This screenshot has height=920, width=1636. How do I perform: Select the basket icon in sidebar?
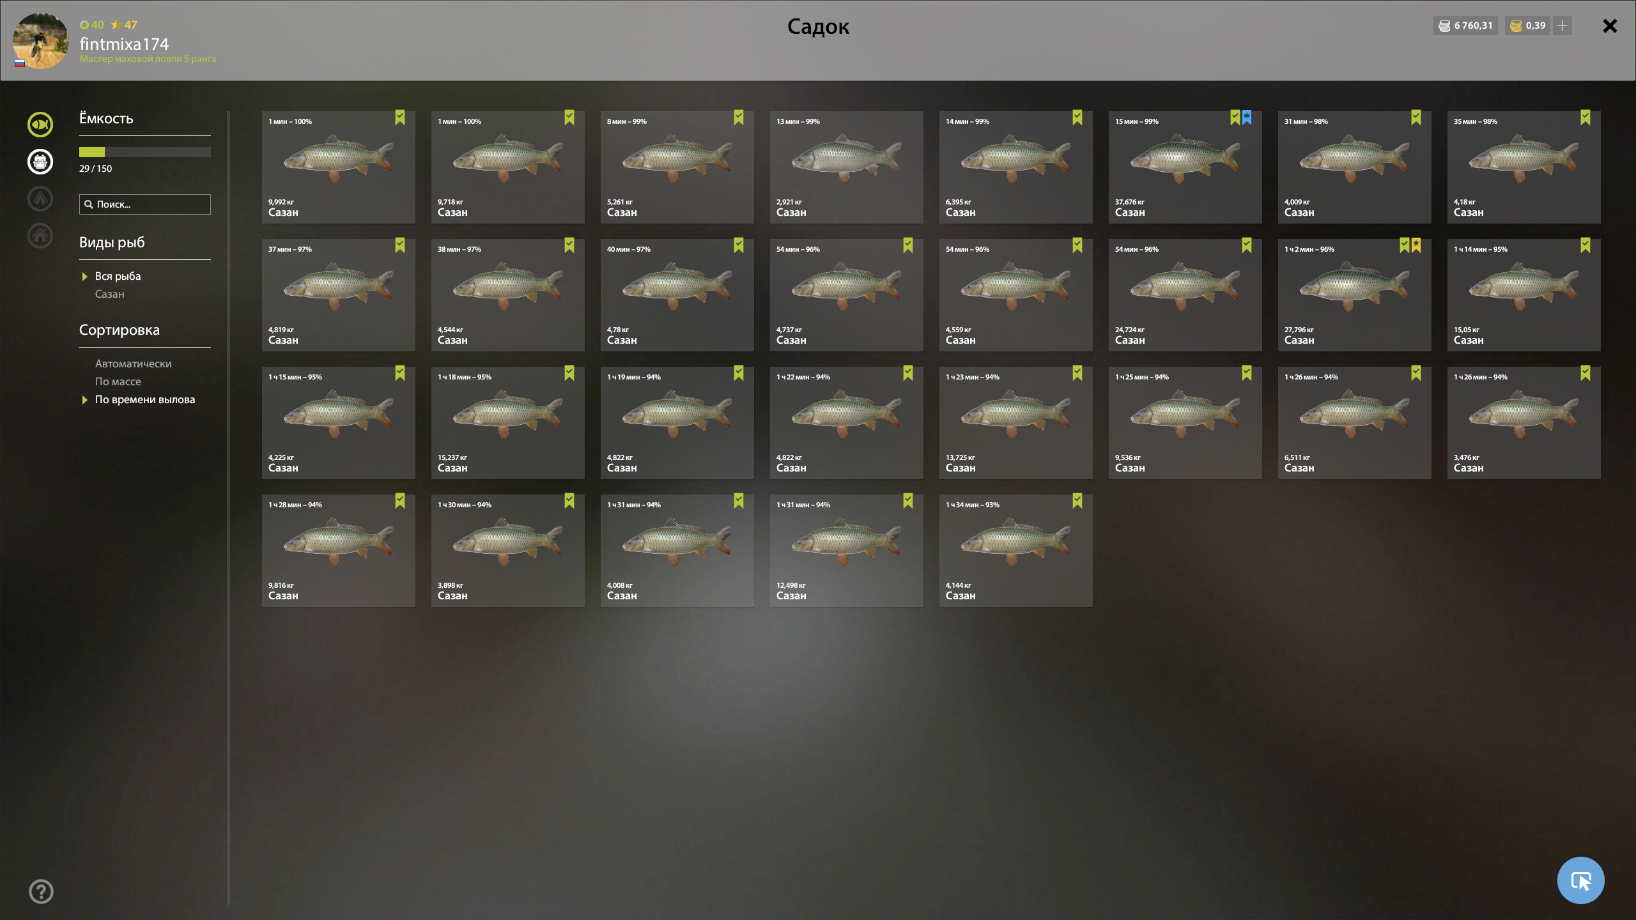tap(40, 162)
